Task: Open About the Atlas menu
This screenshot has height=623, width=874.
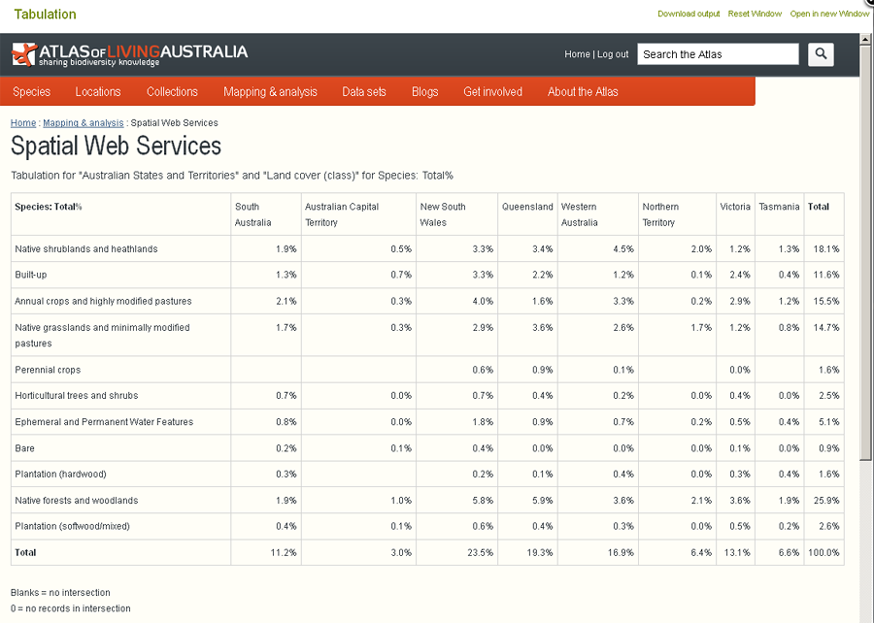Action: [583, 92]
